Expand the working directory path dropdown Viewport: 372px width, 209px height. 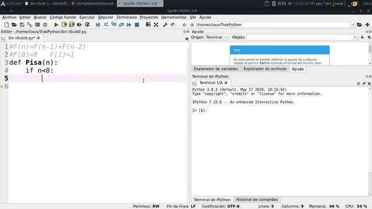click(353, 24)
